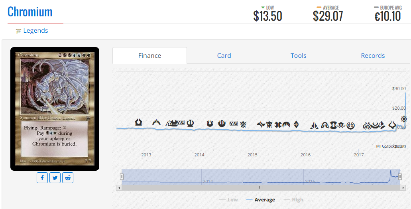Click the $13.50 low price value

pos(267,16)
